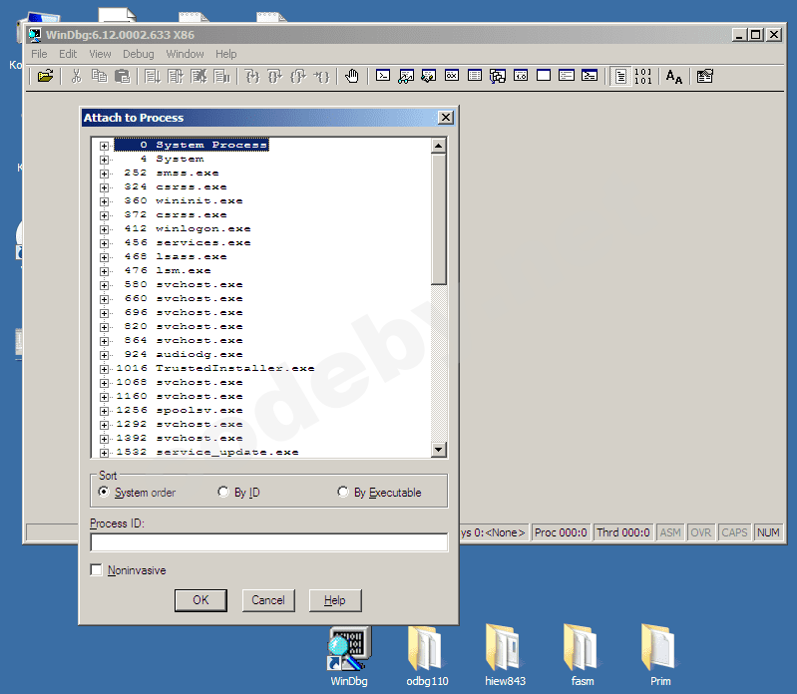The width and height of the screenshot is (797, 694).
Task: Click the Open Source File toolbar icon
Action: tap(45, 76)
